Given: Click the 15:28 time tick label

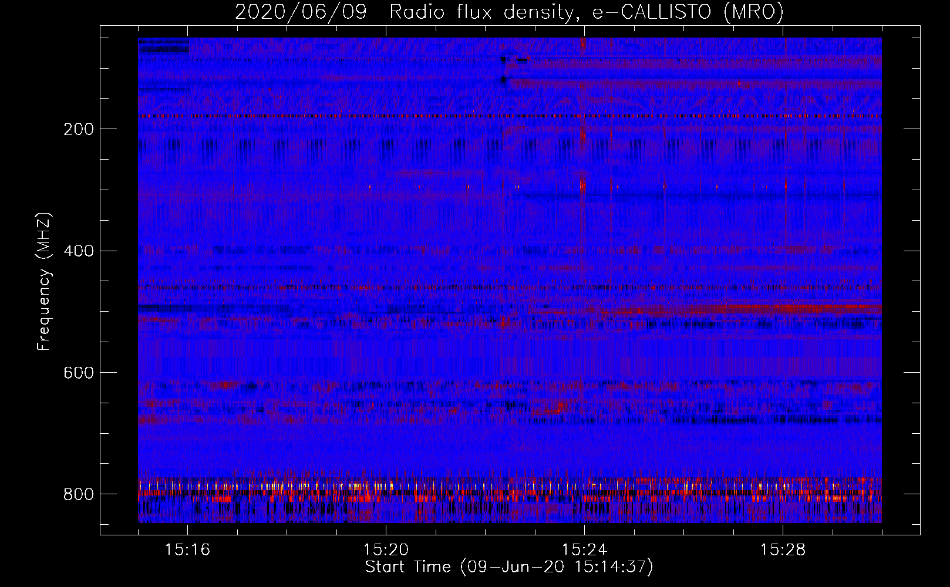Looking at the screenshot, I should pyautogui.click(x=783, y=550).
